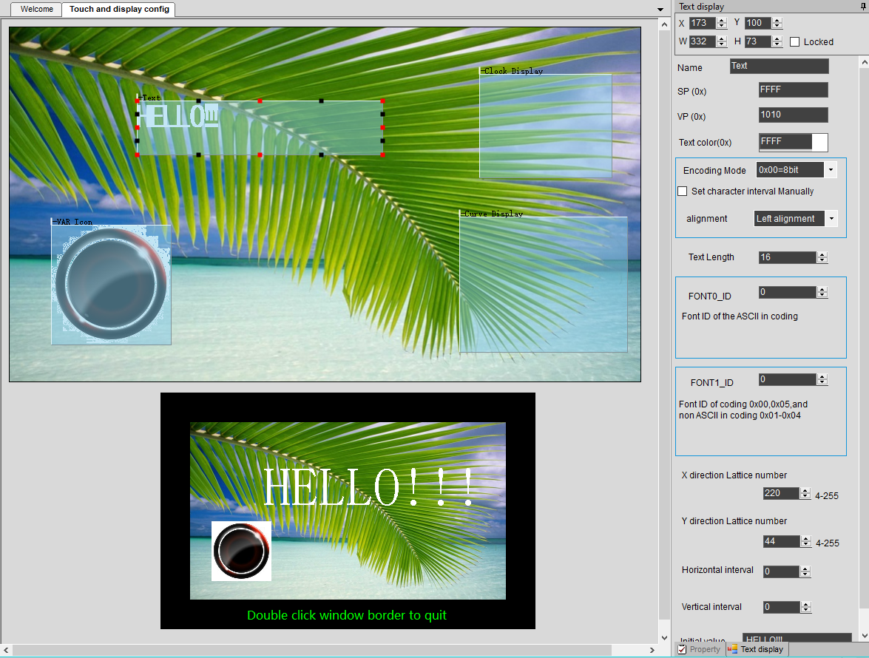This screenshot has height=658, width=869.
Task: Click canvas vertical scrollbar down arrow
Action: tap(664, 638)
